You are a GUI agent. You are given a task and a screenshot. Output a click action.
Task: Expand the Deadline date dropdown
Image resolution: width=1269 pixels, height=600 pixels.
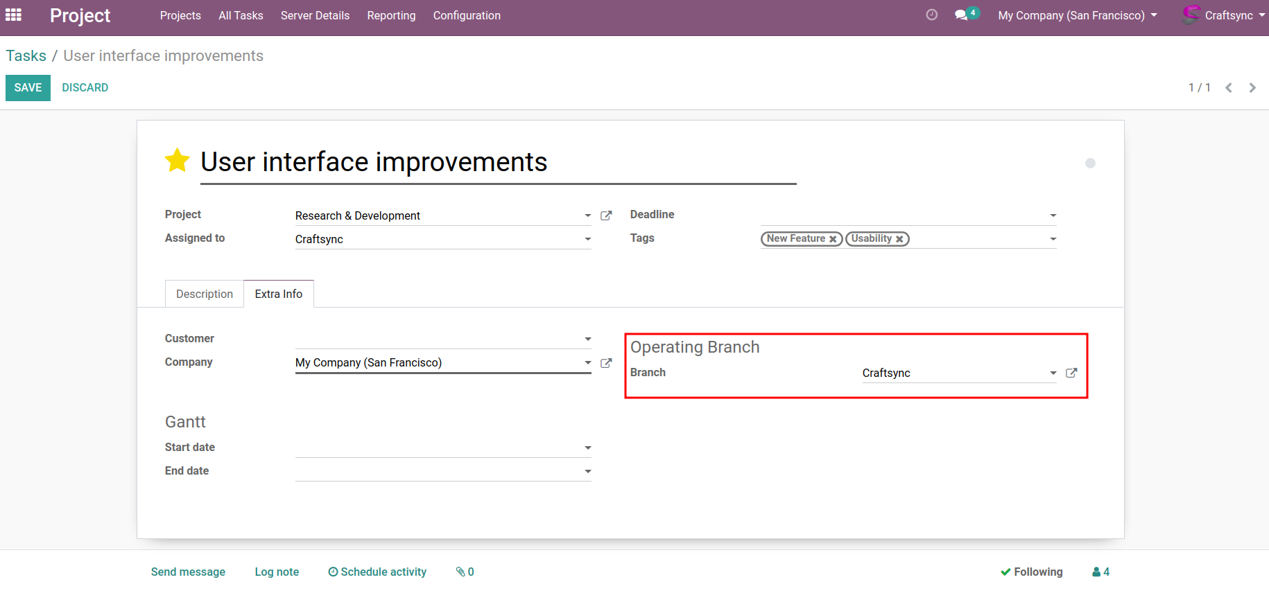1053,215
